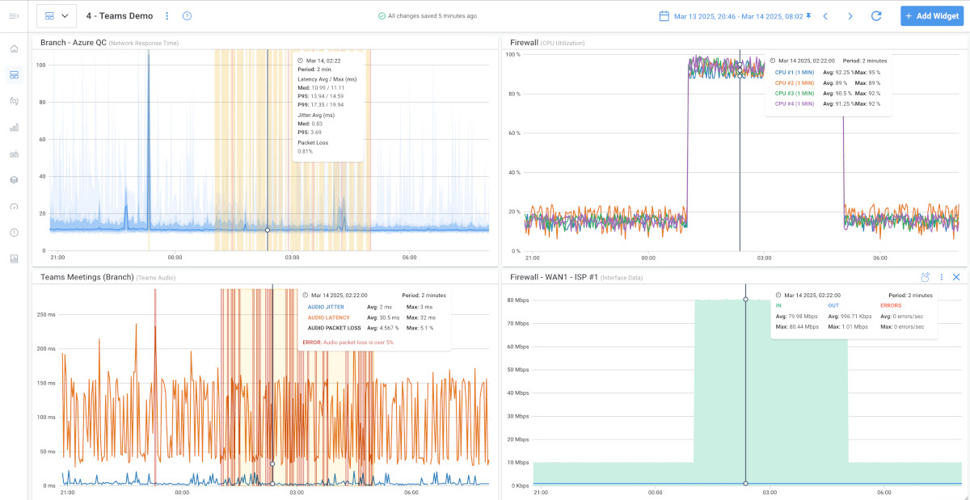Select the Dashboards sidebar icon
This screenshot has height=500, width=970.
[x=15, y=74]
